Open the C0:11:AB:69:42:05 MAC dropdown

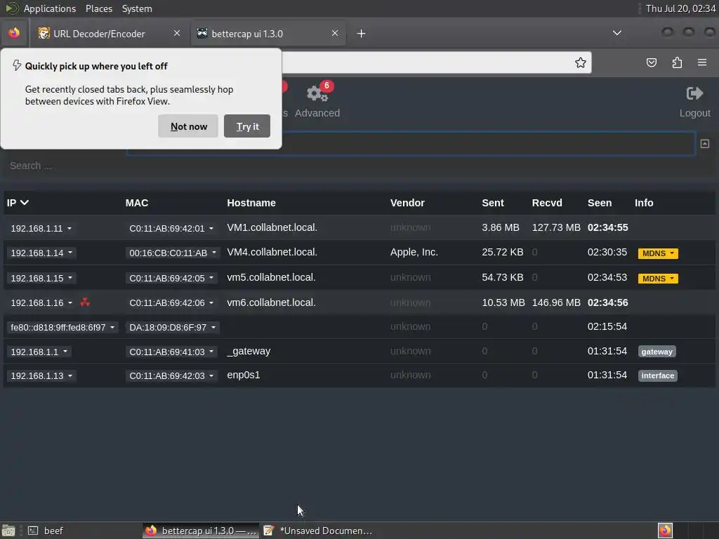[x=171, y=278]
